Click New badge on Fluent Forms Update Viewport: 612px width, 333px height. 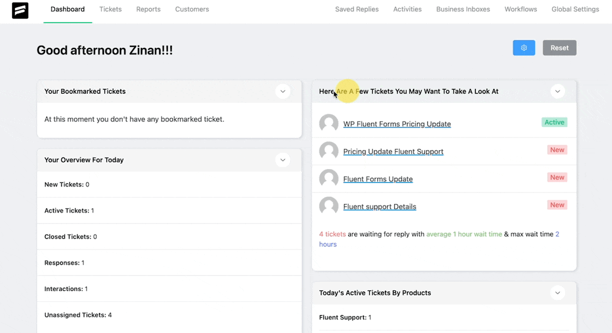pyautogui.click(x=557, y=177)
